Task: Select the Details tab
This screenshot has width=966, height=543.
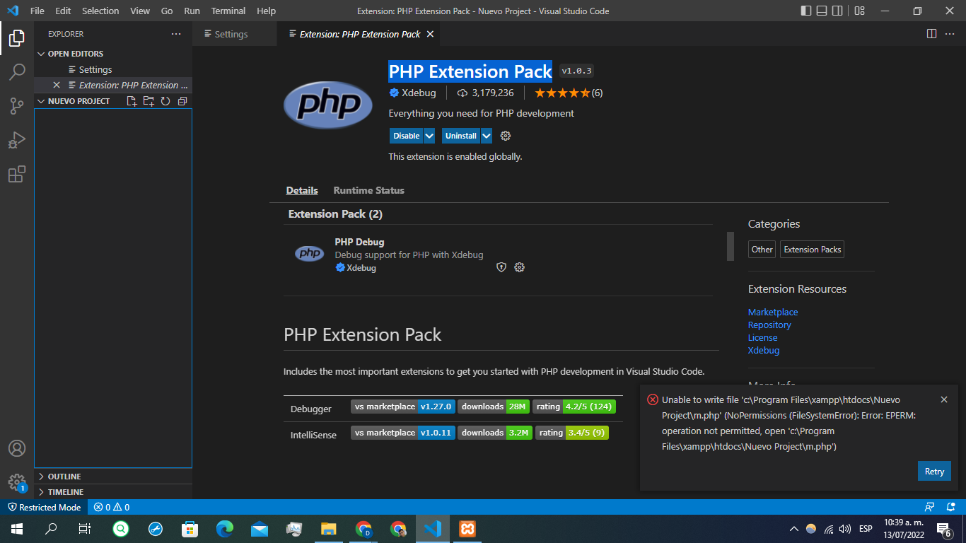Action: click(302, 190)
